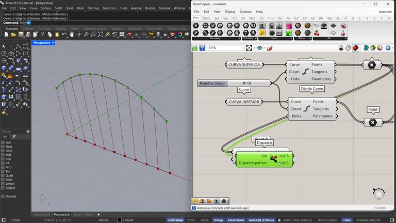Enable the End object snap checkbox
The width and height of the screenshot is (396, 223).
click(x=3, y=142)
